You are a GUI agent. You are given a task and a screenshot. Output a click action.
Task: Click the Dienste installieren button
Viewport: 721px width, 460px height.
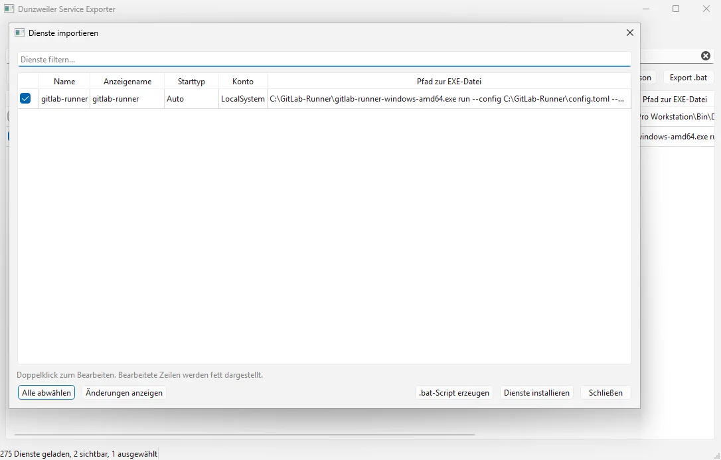point(536,392)
